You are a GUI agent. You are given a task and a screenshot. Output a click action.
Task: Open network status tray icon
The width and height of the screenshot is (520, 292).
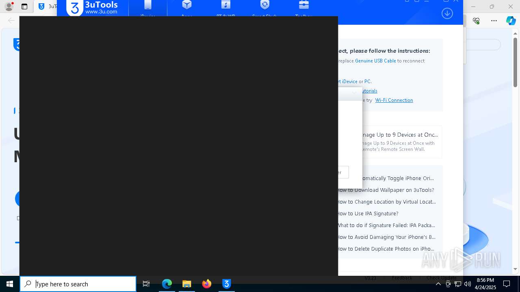pyautogui.click(x=458, y=284)
